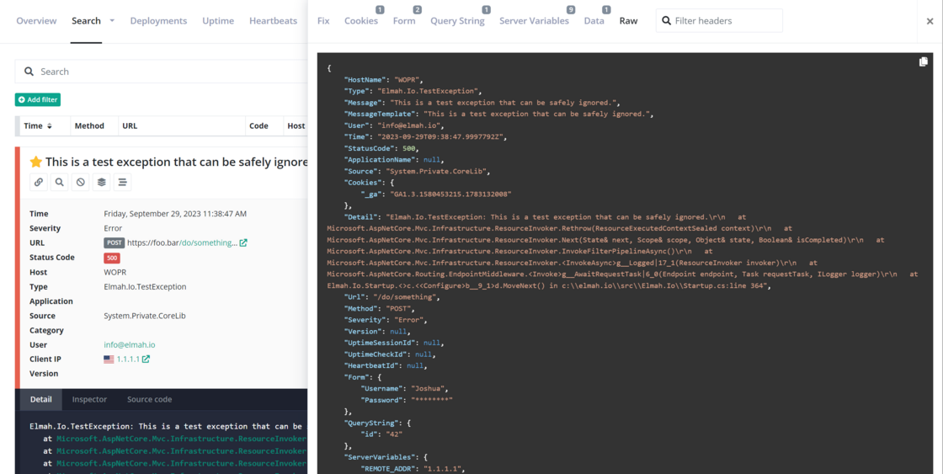
Task: Click the Friday, September 29, 2023 time value
Action: click(175, 214)
